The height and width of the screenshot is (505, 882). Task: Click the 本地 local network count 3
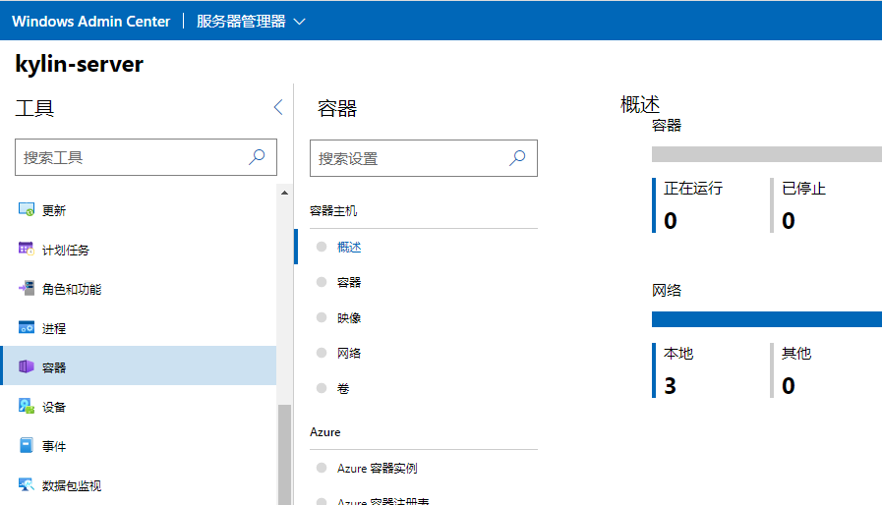(x=670, y=386)
